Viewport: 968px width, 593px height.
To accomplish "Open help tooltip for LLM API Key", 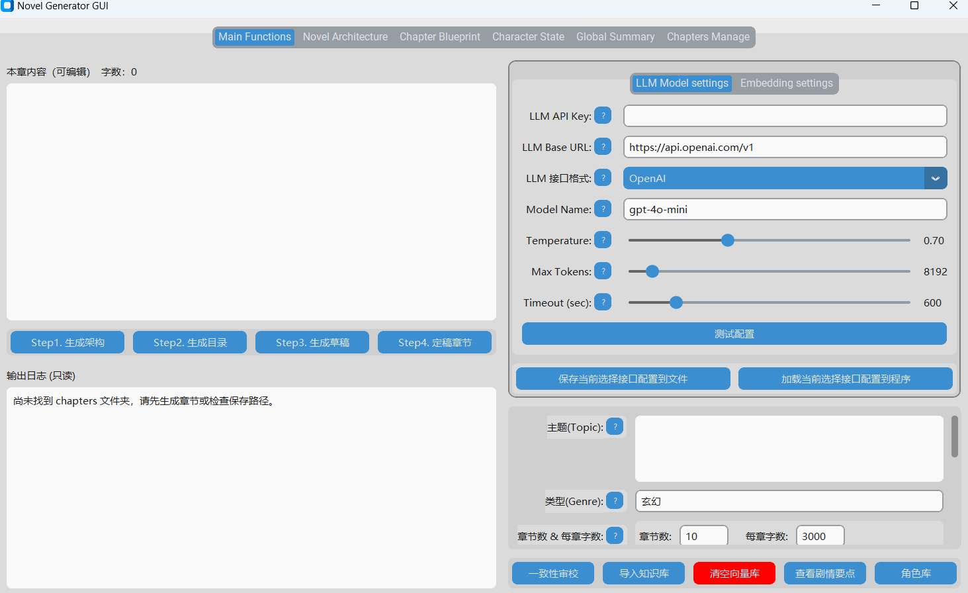I will 603,116.
